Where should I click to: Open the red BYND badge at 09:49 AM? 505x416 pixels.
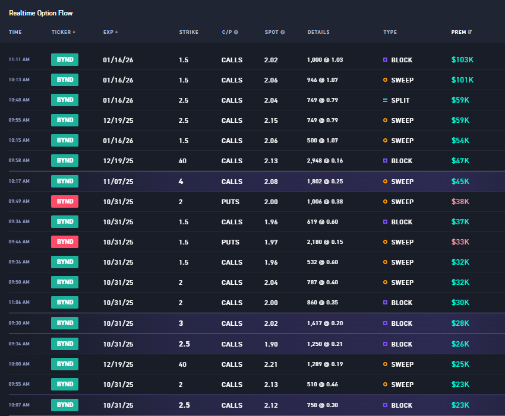coord(65,201)
